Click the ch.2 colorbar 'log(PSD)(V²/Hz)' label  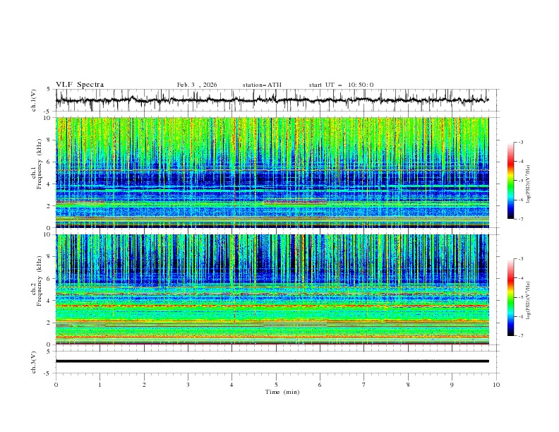click(x=529, y=300)
